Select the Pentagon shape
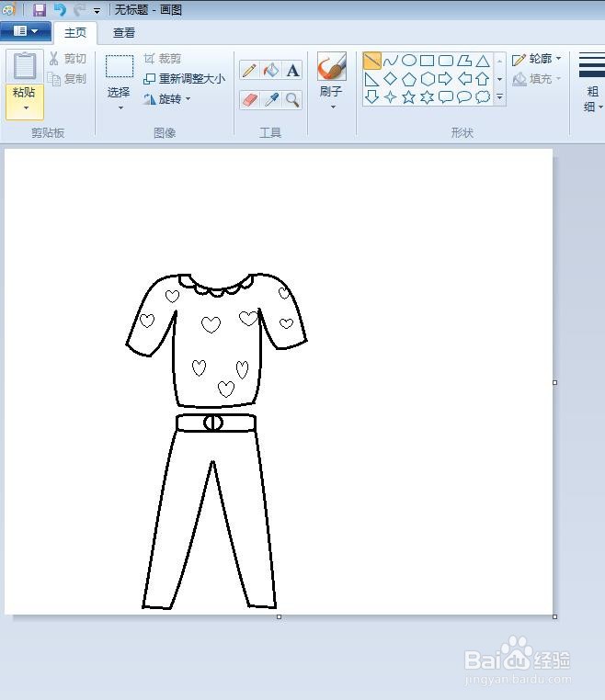 (409, 79)
